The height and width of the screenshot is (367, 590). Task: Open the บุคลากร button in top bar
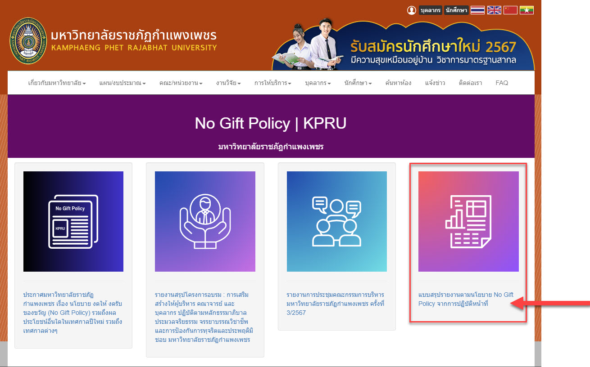pos(430,10)
